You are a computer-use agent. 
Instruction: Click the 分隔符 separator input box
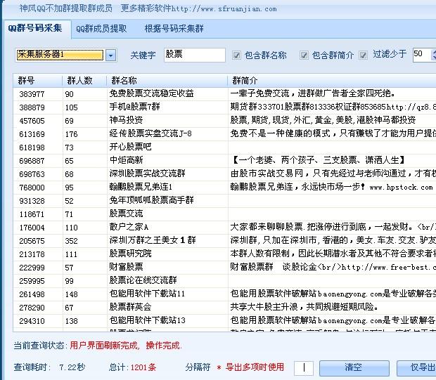(x=304, y=367)
